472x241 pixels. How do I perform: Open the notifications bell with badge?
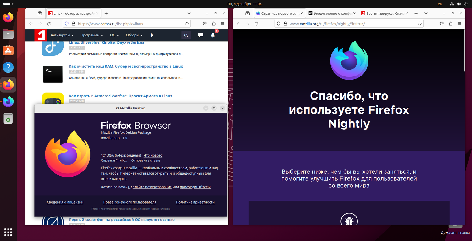213,35
